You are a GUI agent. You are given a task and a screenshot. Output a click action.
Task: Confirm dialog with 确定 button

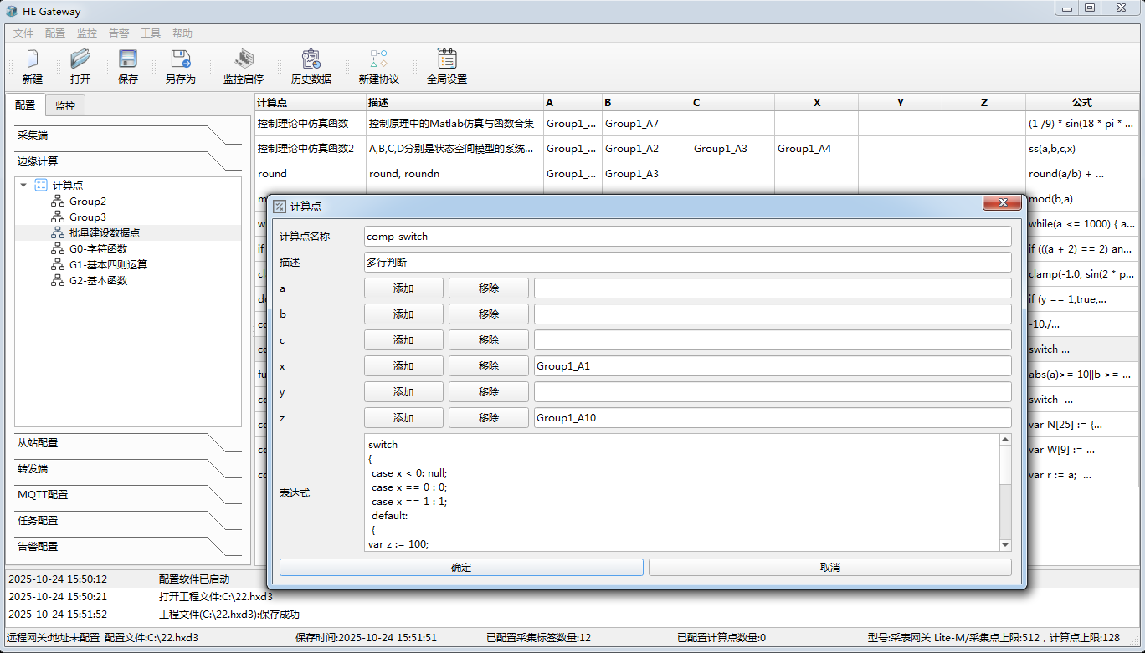point(461,568)
